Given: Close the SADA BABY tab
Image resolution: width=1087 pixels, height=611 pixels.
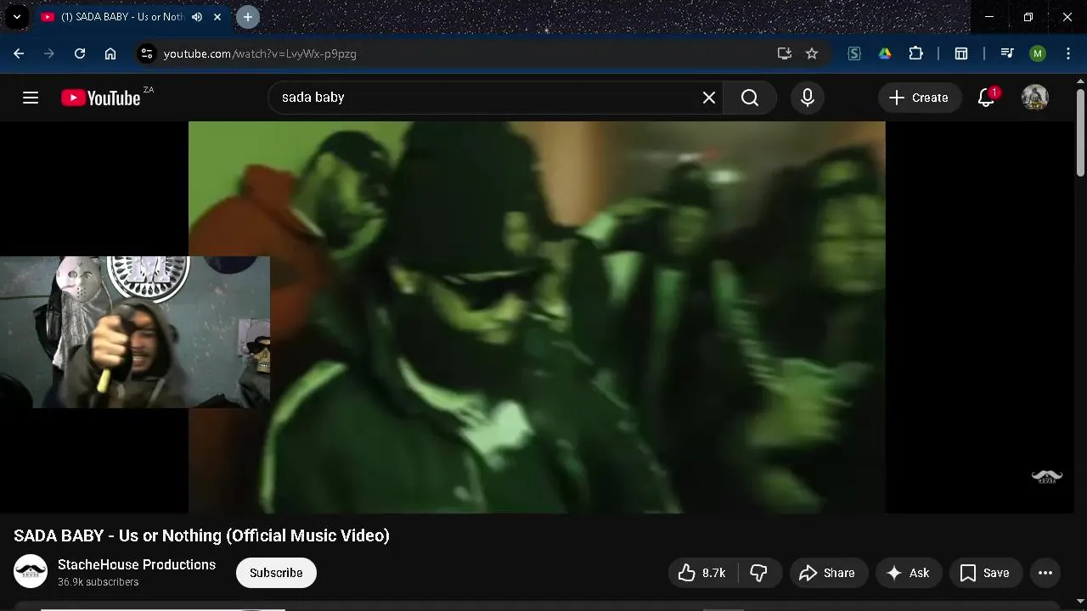Looking at the screenshot, I should coord(217,17).
